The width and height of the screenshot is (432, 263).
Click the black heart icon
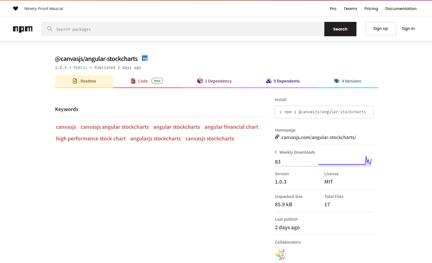[x=15, y=9]
